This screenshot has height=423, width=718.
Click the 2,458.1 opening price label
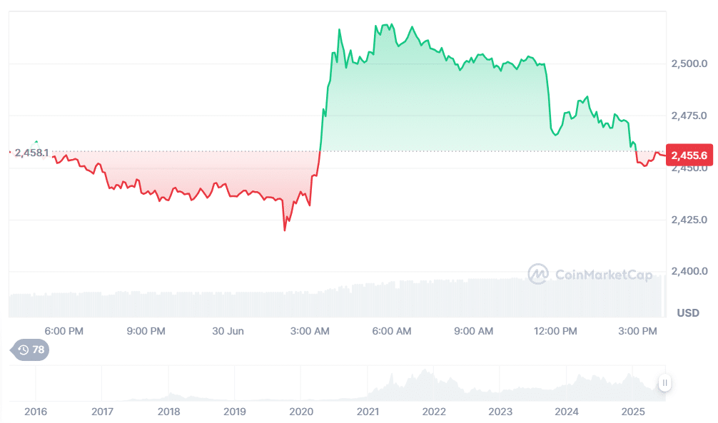31,152
